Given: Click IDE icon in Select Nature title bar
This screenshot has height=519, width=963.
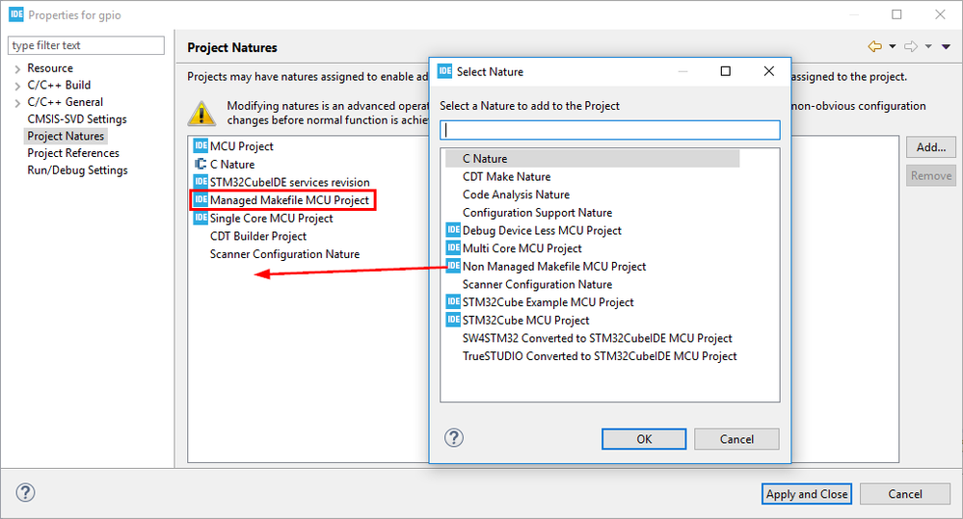Looking at the screenshot, I should [444, 71].
